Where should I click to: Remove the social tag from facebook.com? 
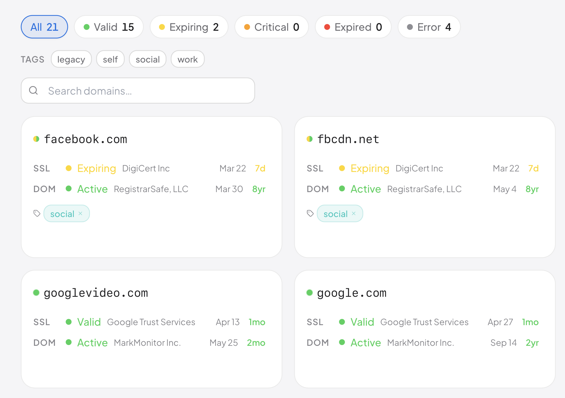pos(81,213)
